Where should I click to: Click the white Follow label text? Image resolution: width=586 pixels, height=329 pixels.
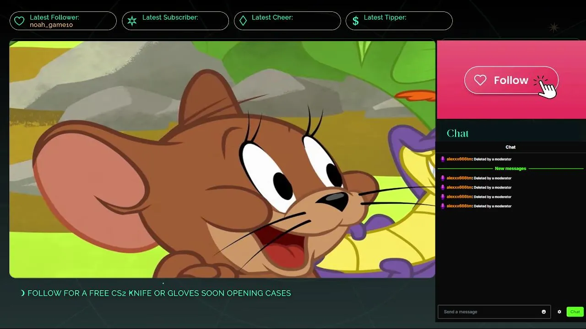click(x=511, y=80)
